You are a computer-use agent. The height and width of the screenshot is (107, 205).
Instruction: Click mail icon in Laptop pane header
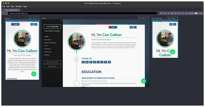135,27
